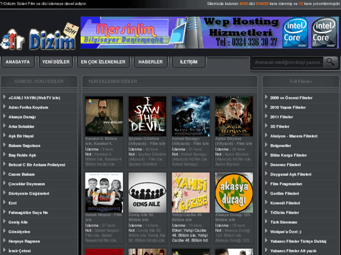Click arrow icon beside +CANLI YAYIN
The height and width of the screenshot is (255, 341).
4,97
